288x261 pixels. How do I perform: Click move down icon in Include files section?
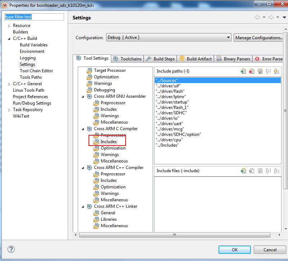point(276,171)
